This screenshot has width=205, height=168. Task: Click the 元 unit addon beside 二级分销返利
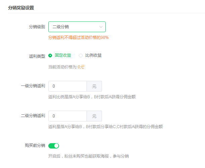pos(94,116)
